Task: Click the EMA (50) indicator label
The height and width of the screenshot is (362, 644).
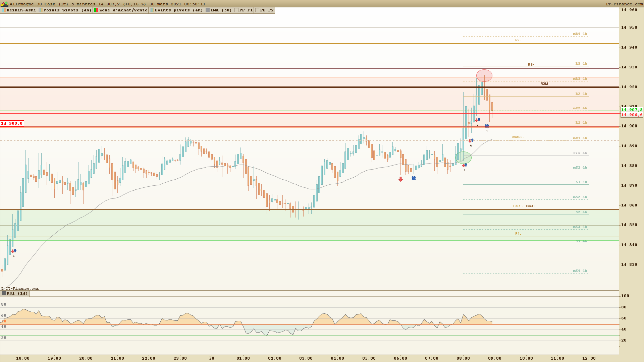Action: [221, 10]
